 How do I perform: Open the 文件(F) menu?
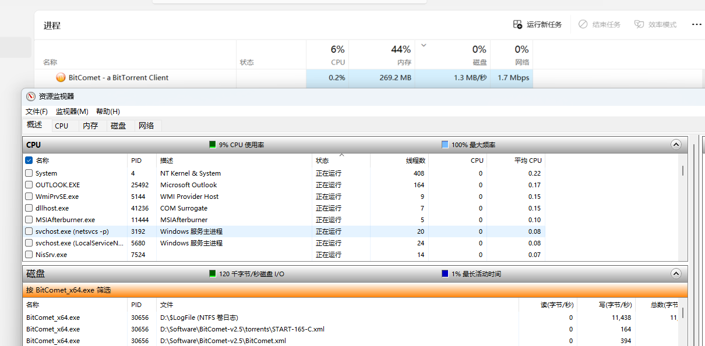(x=37, y=111)
